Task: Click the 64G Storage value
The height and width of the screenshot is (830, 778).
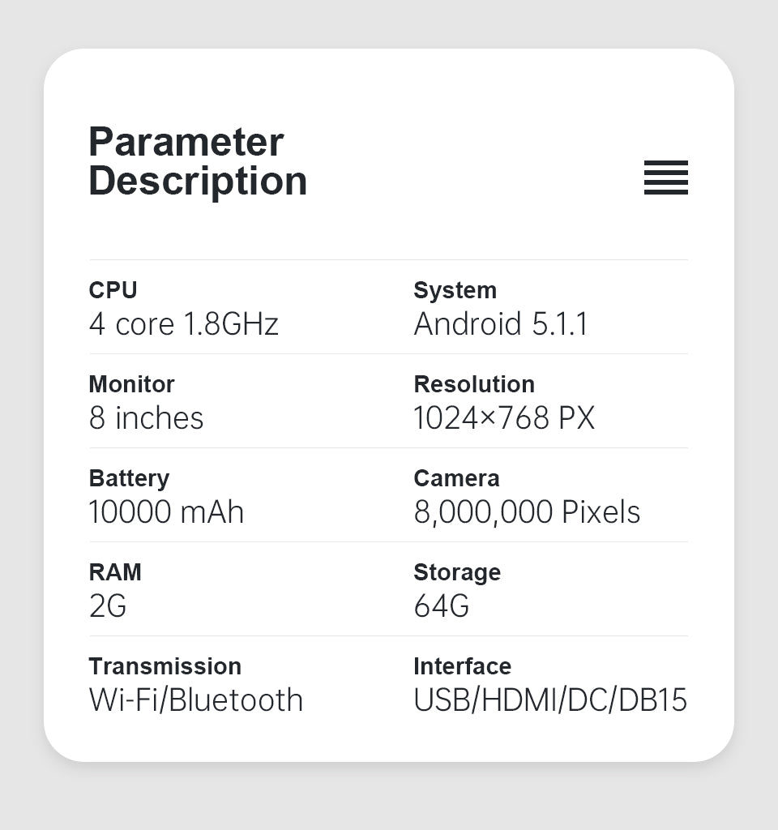Action: [441, 606]
